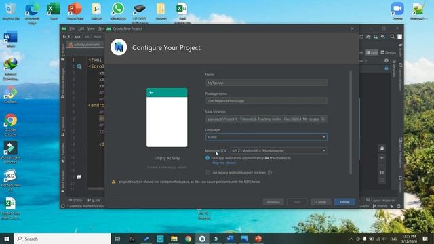Open Notepad++ desktop shortcut

pos(419,11)
